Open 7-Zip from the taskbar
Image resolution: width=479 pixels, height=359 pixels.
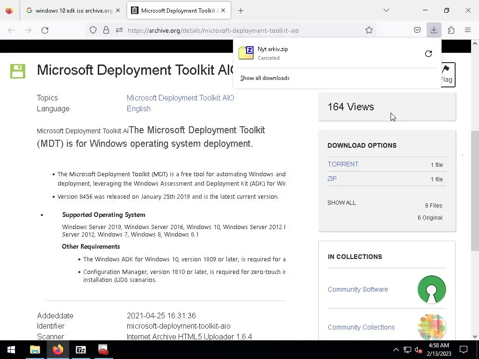80,350
